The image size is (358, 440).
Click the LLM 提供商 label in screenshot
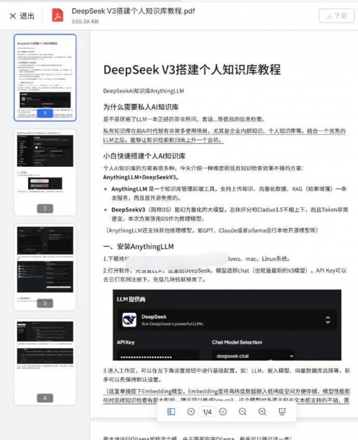click(x=131, y=300)
